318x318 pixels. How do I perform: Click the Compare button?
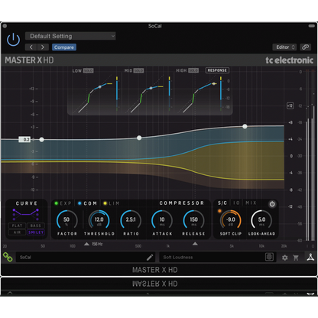point(64,47)
